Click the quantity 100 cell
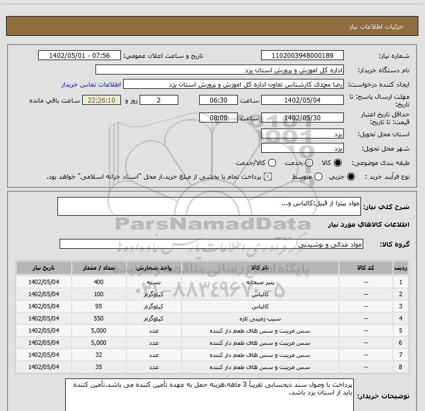 [x=99, y=294]
